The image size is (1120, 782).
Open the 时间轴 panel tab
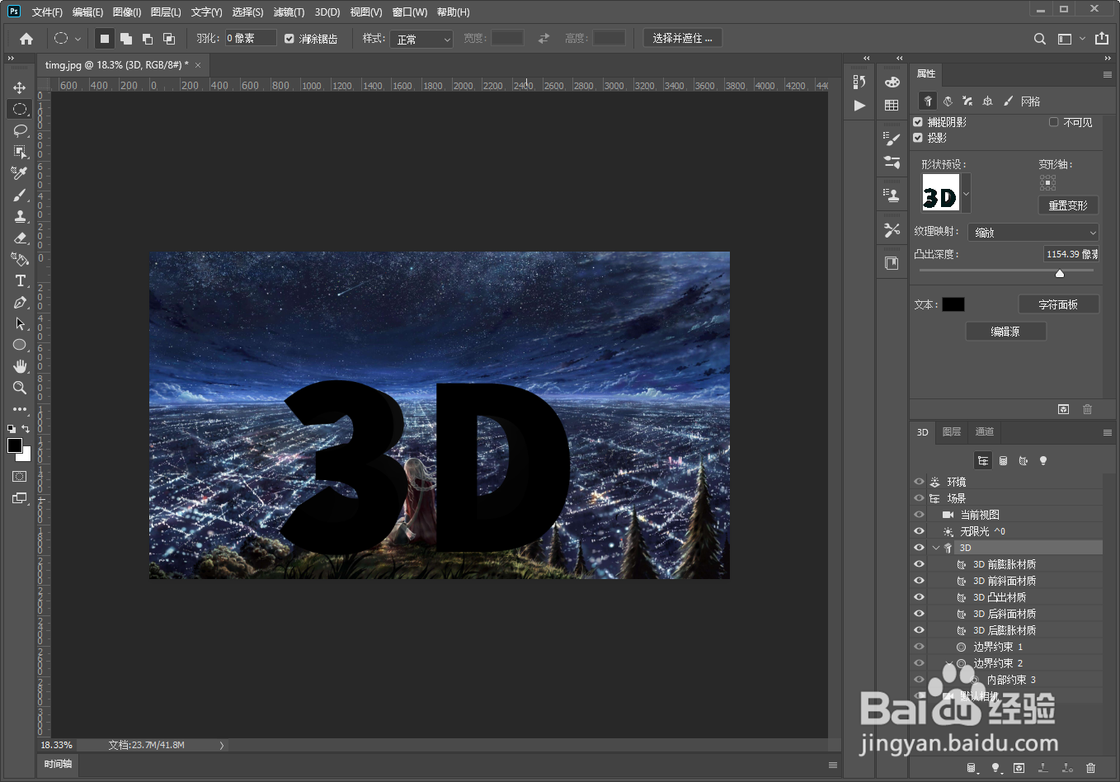pyautogui.click(x=58, y=765)
